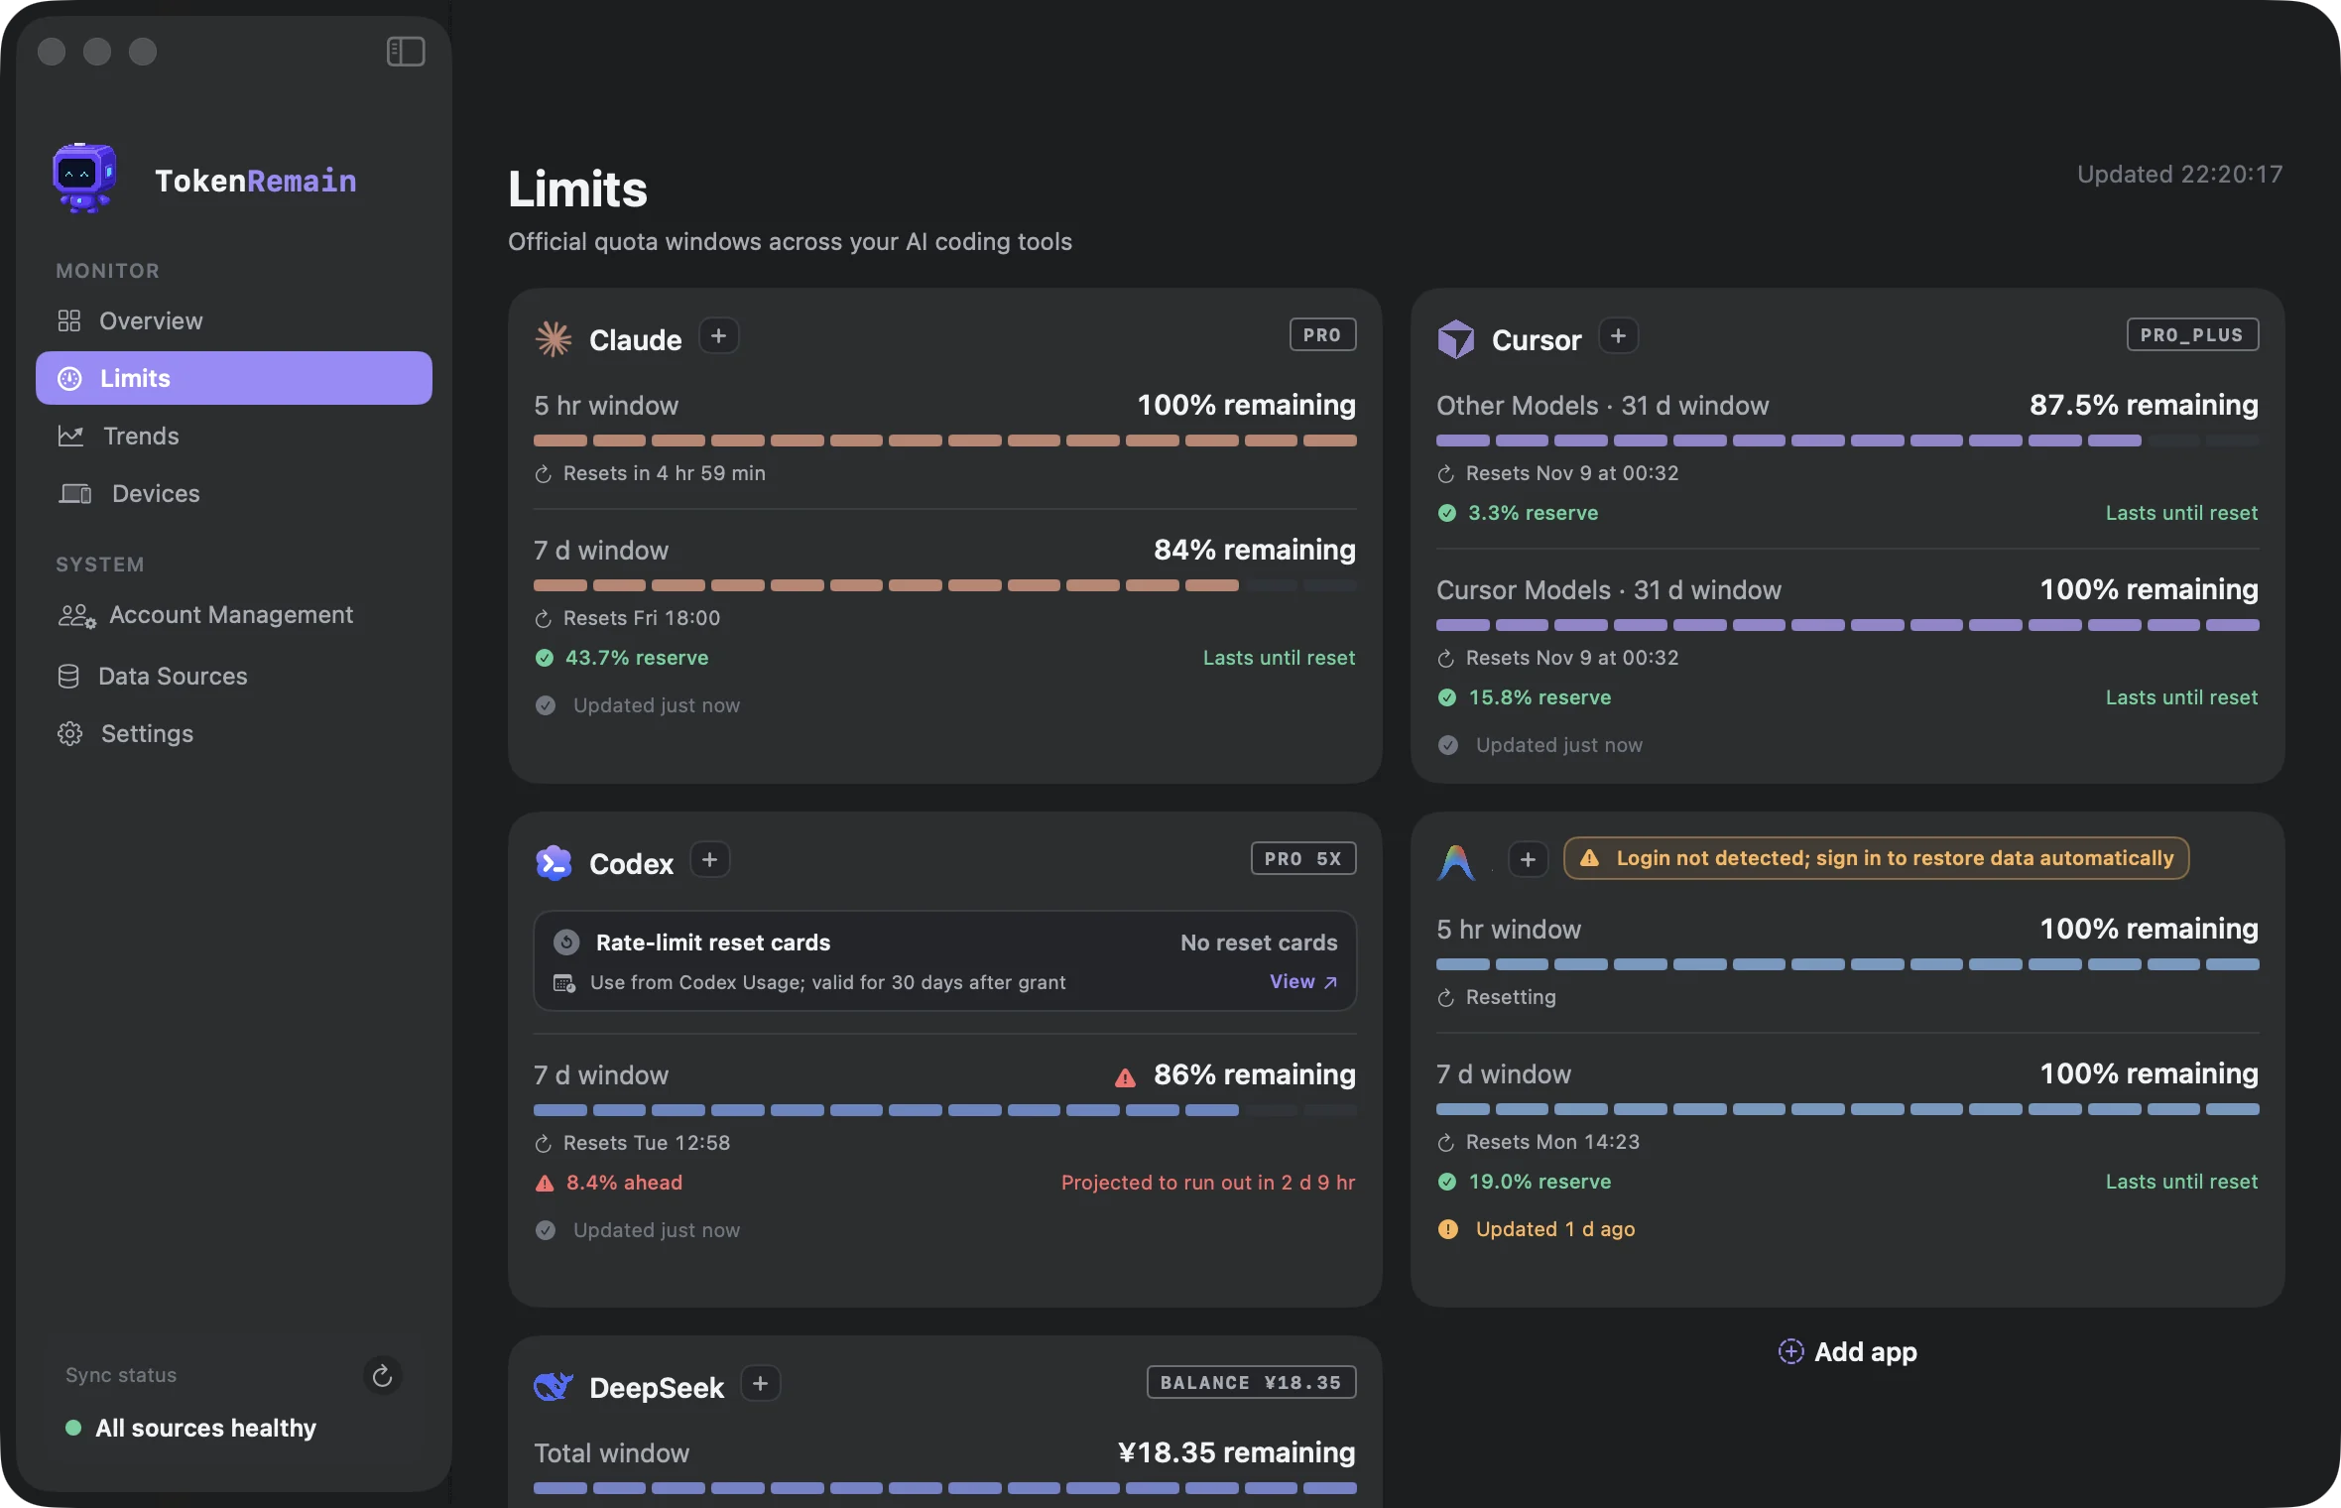
Task: Click the DeepSeek whale icon
Action: pyautogui.click(x=554, y=1387)
